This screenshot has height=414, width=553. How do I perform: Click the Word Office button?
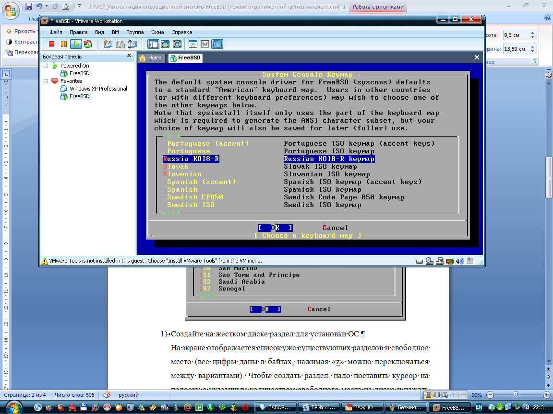[x=11, y=11]
